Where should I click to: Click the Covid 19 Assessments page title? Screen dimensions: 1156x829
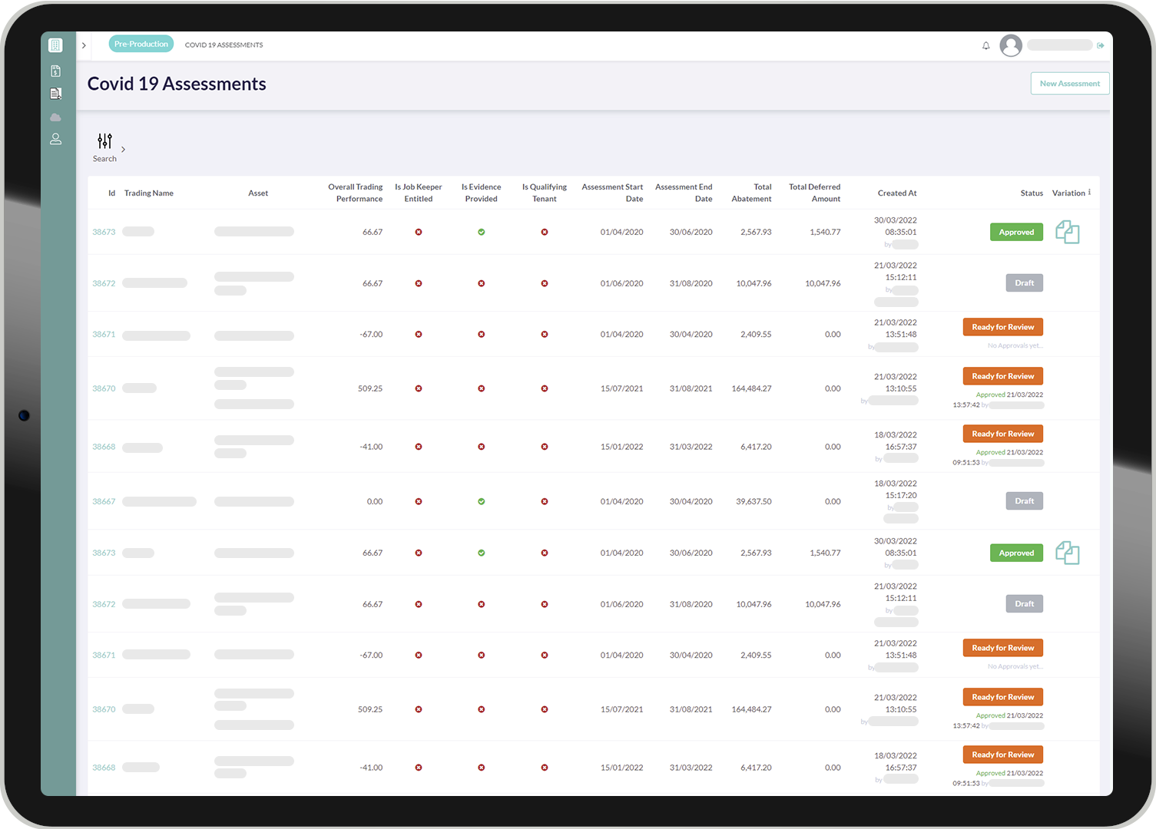point(177,84)
